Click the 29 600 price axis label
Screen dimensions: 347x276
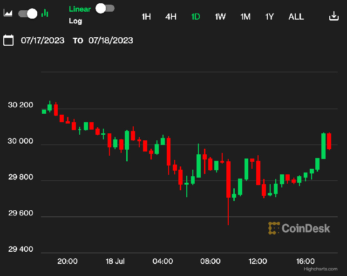pyautogui.click(x=20, y=213)
